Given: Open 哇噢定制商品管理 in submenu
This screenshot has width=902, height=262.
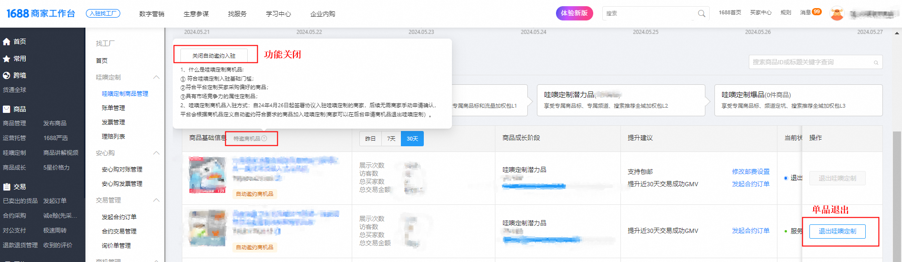Looking at the screenshot, I should click(125, 94).
